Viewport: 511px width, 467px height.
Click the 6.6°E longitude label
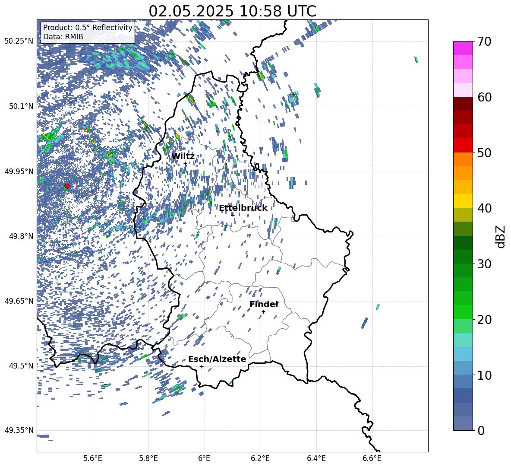click(372, 458)
